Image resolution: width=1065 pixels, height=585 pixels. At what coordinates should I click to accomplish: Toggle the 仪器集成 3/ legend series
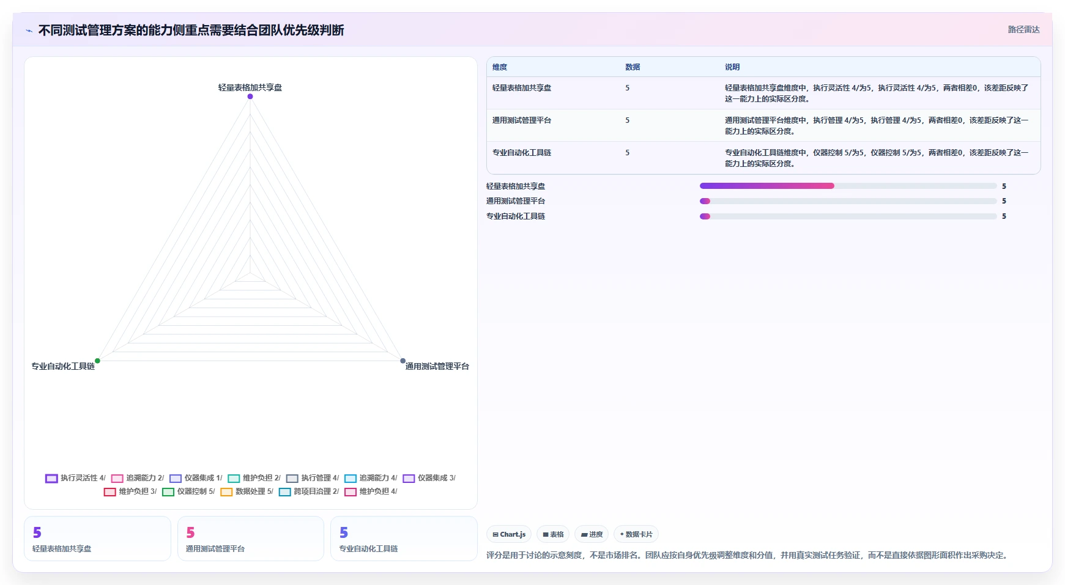click(x=429, y=478)
